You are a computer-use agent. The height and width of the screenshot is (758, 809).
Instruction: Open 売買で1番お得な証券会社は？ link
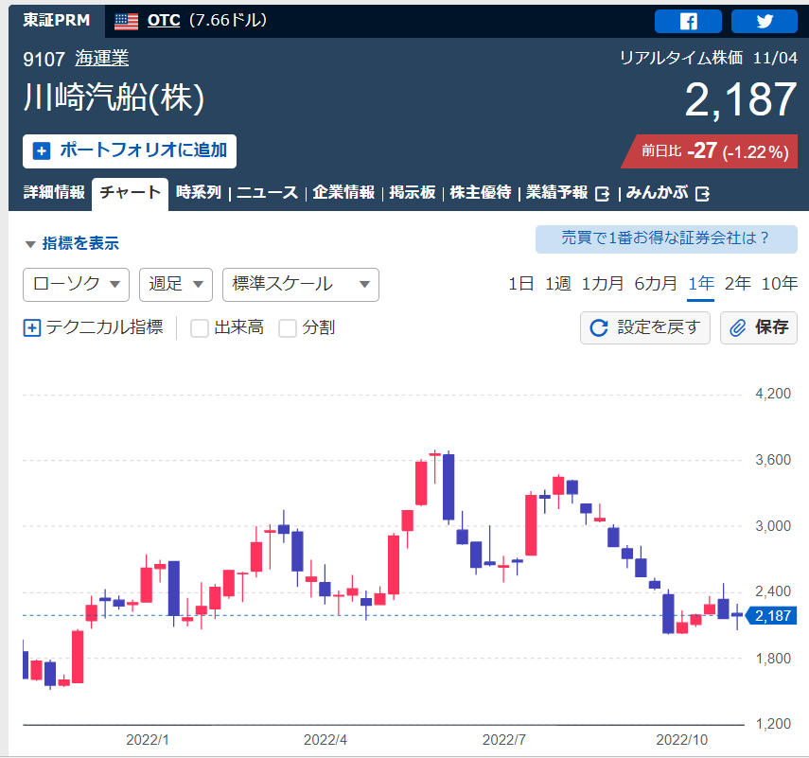pyautogui.click(x=666, y=238)
